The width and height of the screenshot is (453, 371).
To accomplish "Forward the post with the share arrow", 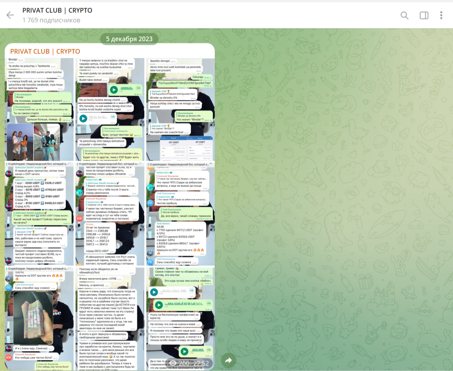I will 228,360.
